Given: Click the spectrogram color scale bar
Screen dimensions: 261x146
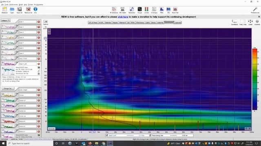Looking at the screenshot, I should [x=254, y=79].
